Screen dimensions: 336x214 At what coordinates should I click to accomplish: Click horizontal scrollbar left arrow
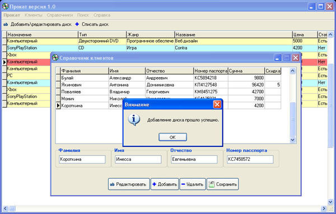pyautogui.click(x=6, y=208)
